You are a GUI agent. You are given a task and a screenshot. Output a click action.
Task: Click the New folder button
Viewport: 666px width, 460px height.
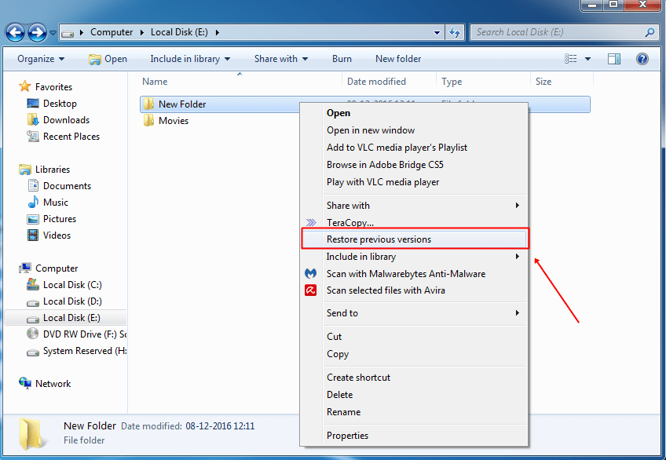(x=400, y=58)
